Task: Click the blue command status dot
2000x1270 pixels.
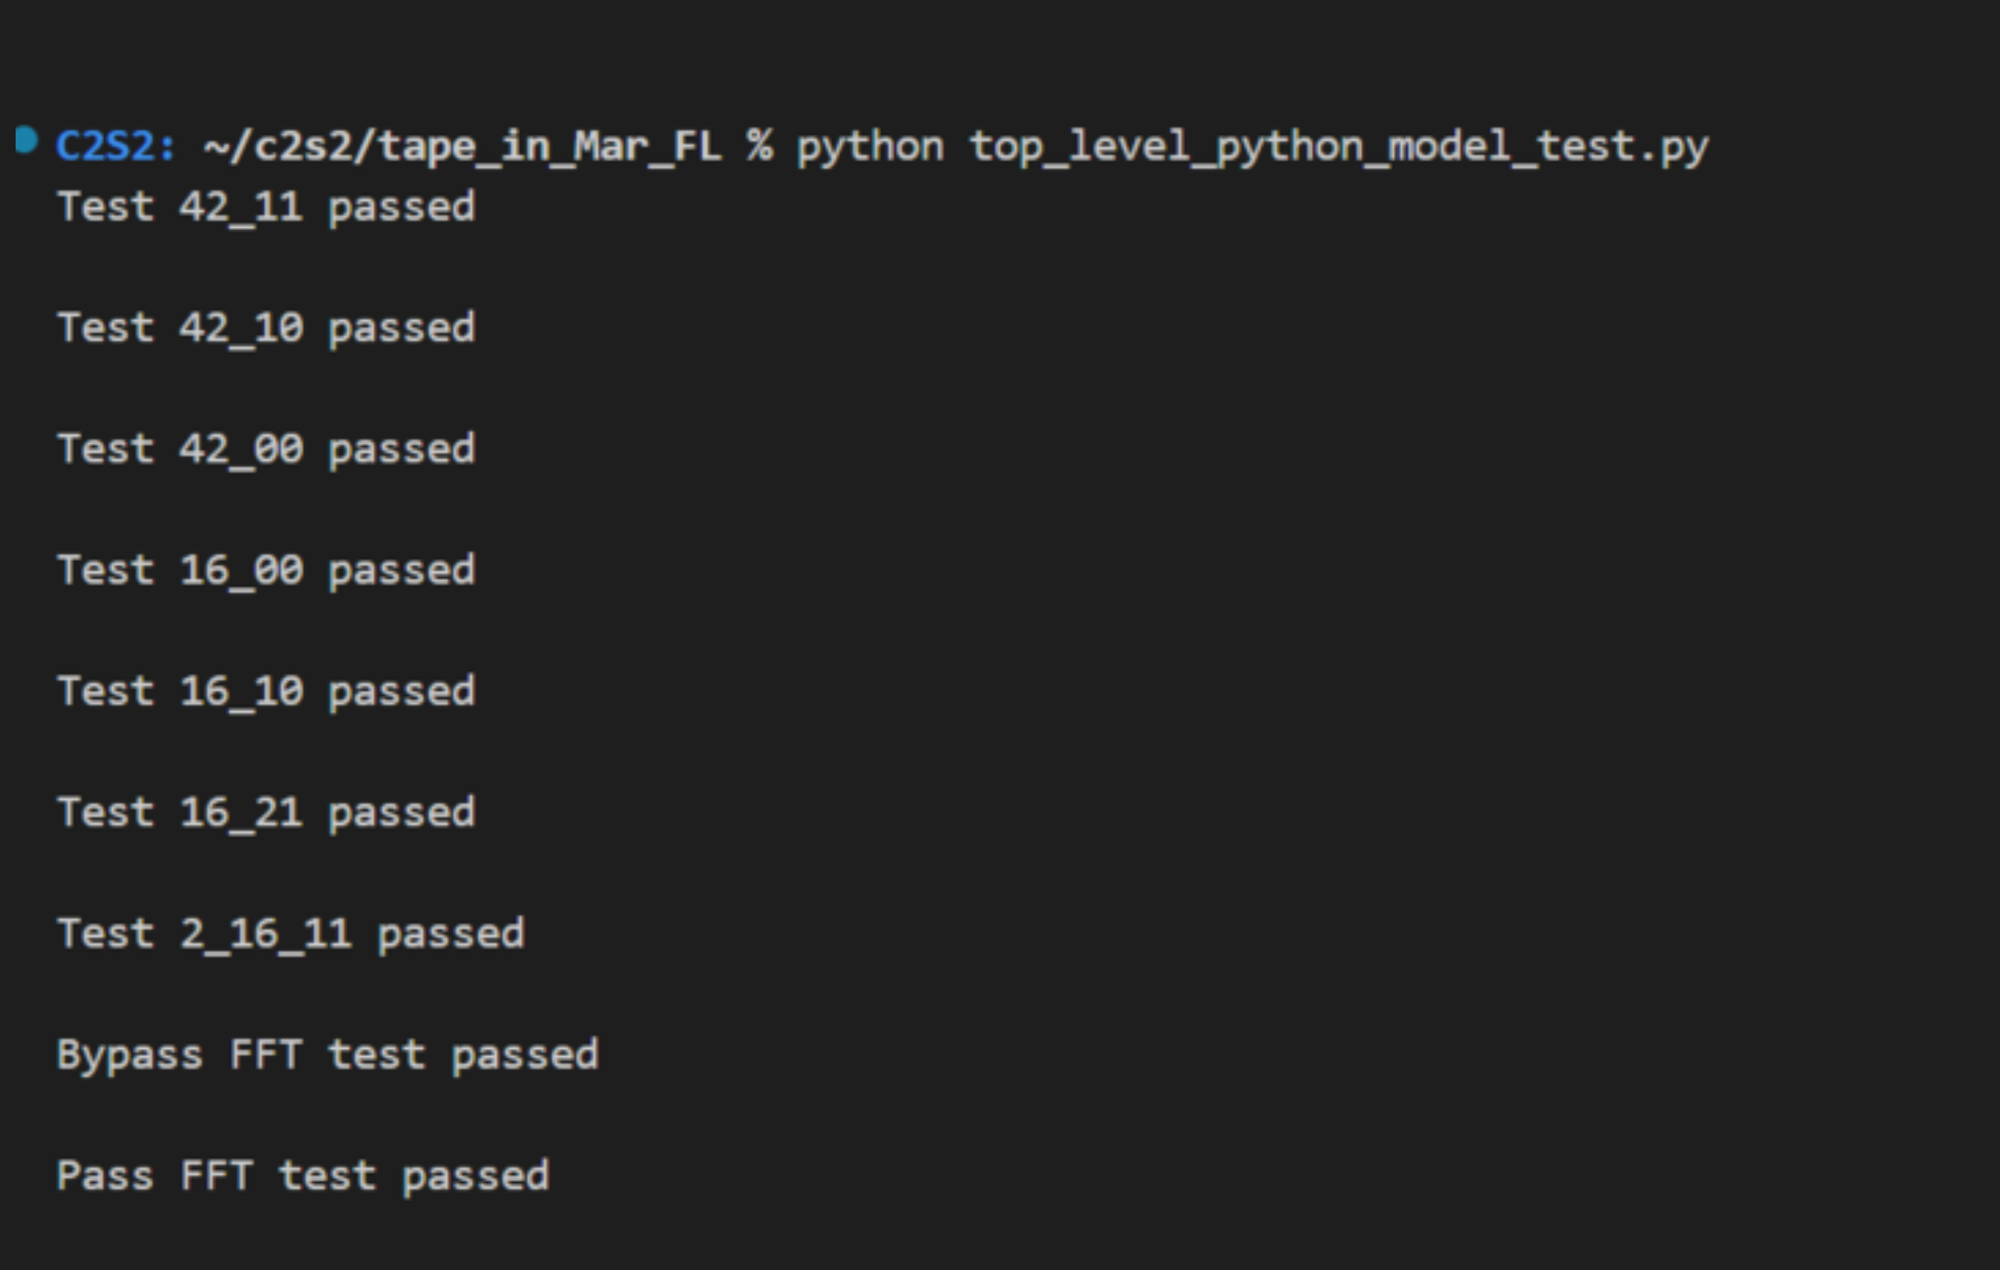Action: point(28,140)
